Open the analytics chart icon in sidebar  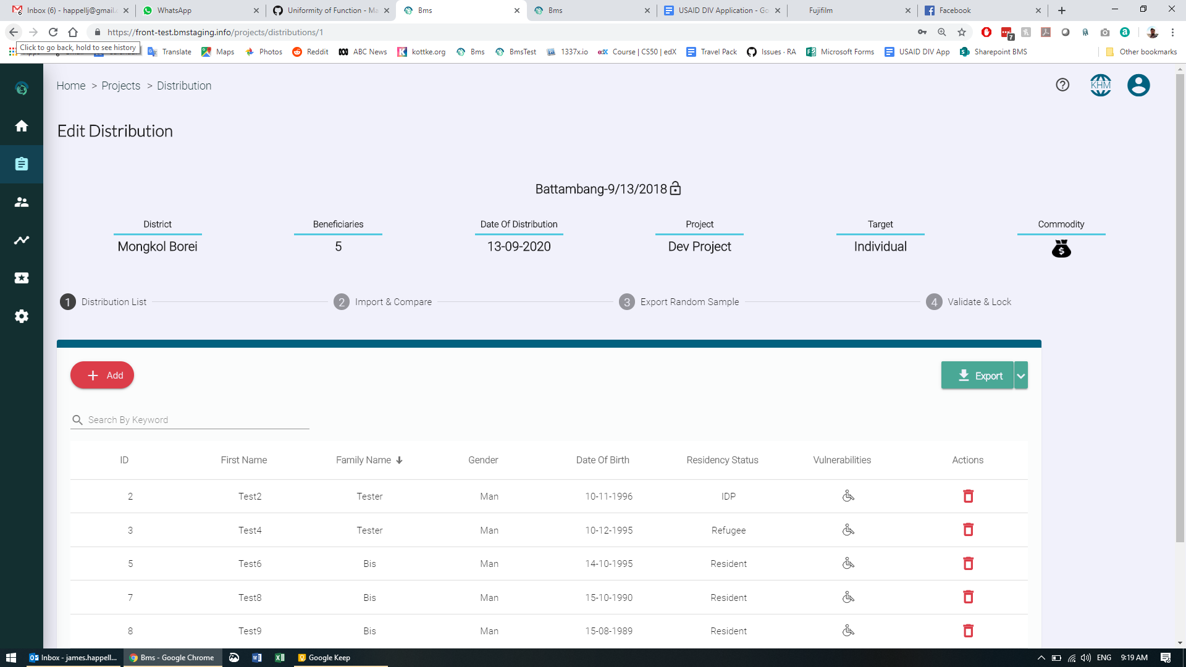pos(22,240)
